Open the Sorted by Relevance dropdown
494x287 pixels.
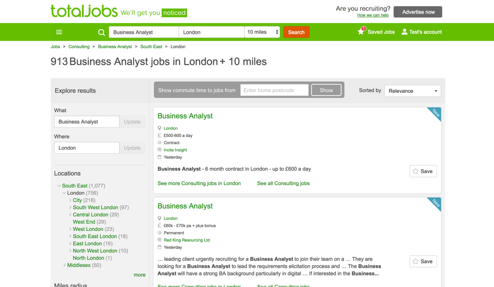[x=412, y=91]
